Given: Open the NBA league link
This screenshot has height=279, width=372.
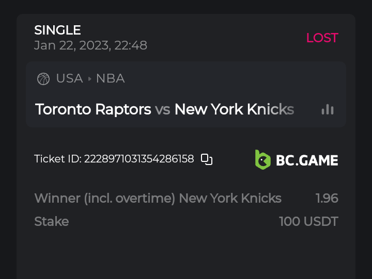Looking at the screenshot, I should [x=110, y=78].
